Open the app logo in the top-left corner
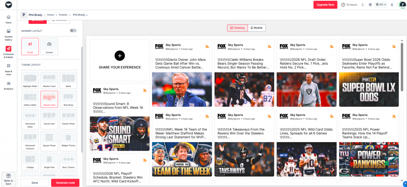Viewport: 407px width, 187px height. (8, 5)
